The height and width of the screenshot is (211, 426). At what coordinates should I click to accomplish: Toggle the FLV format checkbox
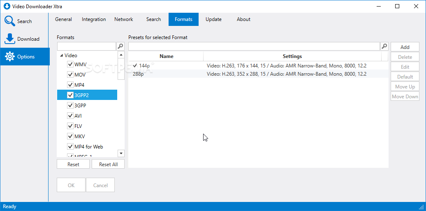[x=70, y=126]
